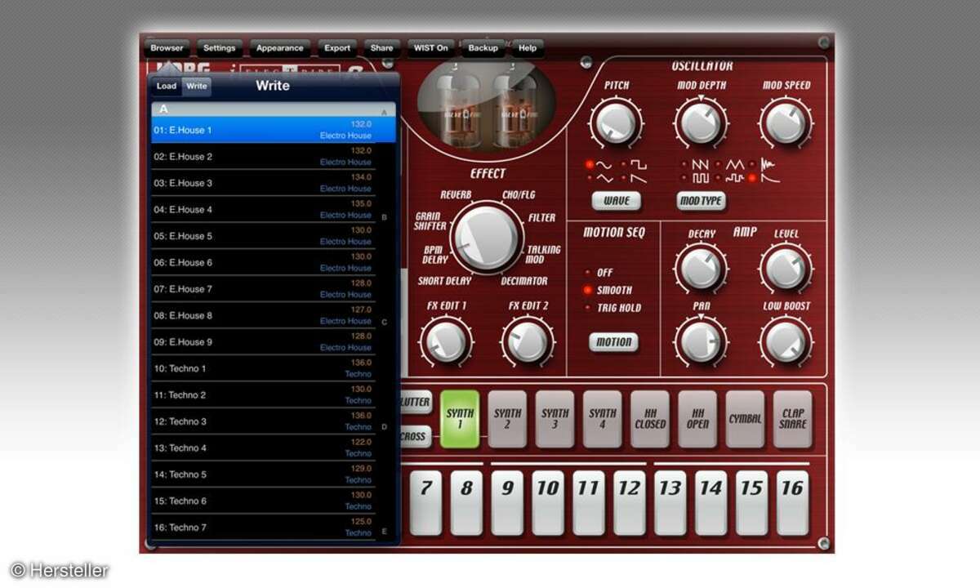This screenshot has width=980, height=588.
Task: Click the Effect type selector knob
Action: (487, 238)
